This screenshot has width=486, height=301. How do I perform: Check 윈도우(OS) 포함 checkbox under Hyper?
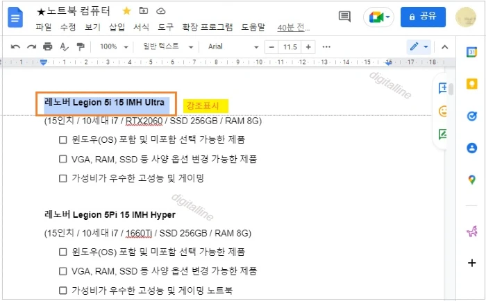coord(63,252)
